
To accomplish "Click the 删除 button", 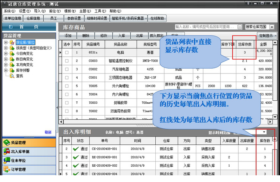I will tap(86, 36).
